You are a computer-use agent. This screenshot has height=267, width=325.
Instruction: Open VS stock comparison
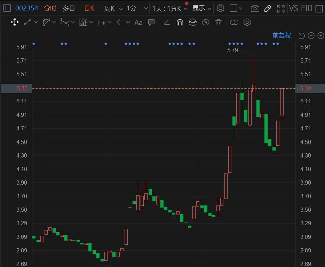293,8
